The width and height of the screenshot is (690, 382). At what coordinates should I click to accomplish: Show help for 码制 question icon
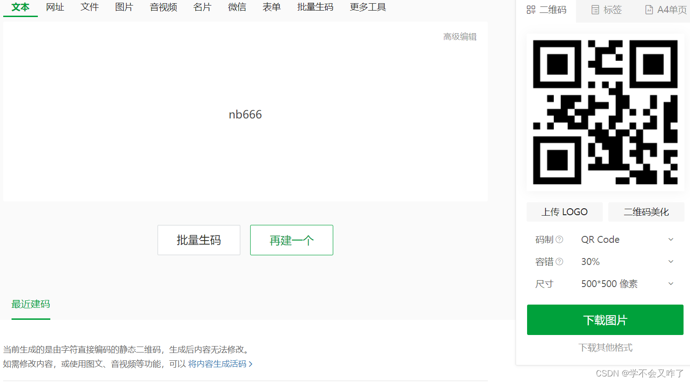point(559,240)
